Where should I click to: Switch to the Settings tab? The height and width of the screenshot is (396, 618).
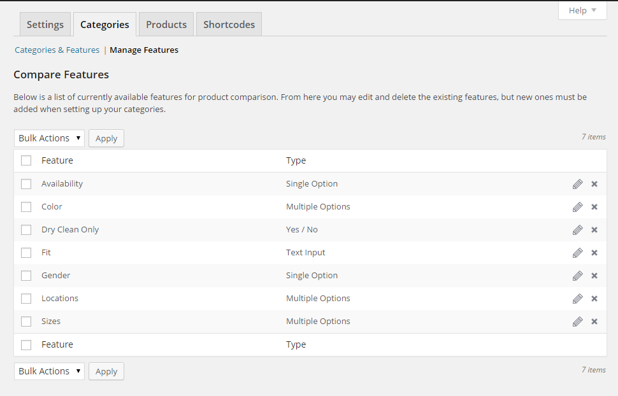(x=45, y=25)
